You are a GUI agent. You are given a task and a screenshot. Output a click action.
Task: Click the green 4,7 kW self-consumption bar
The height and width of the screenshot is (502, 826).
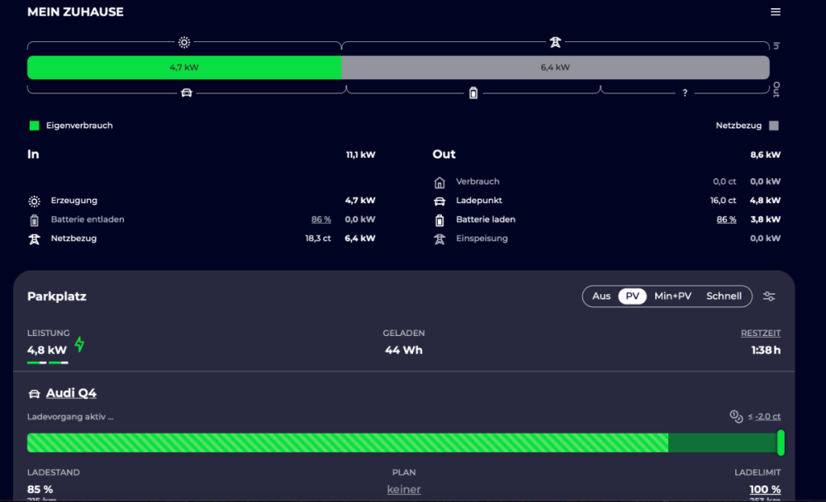click(184, 68)
